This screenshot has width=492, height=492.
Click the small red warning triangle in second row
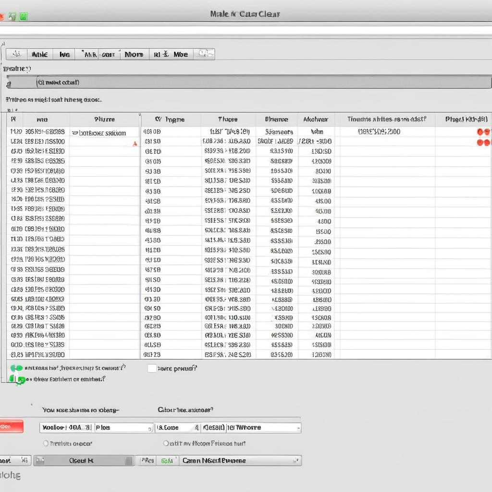tap(135, 144)
